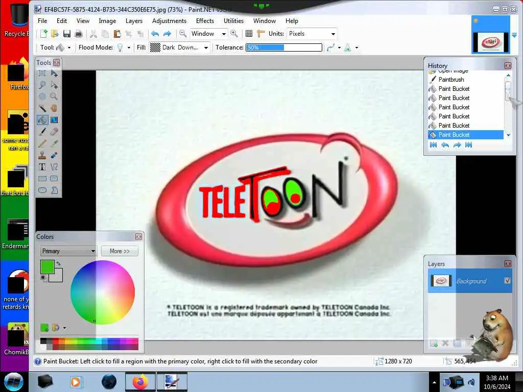Viewport: 523px width, 392px height.
Task: Select the Gradient tool
Action: [54, 119]
